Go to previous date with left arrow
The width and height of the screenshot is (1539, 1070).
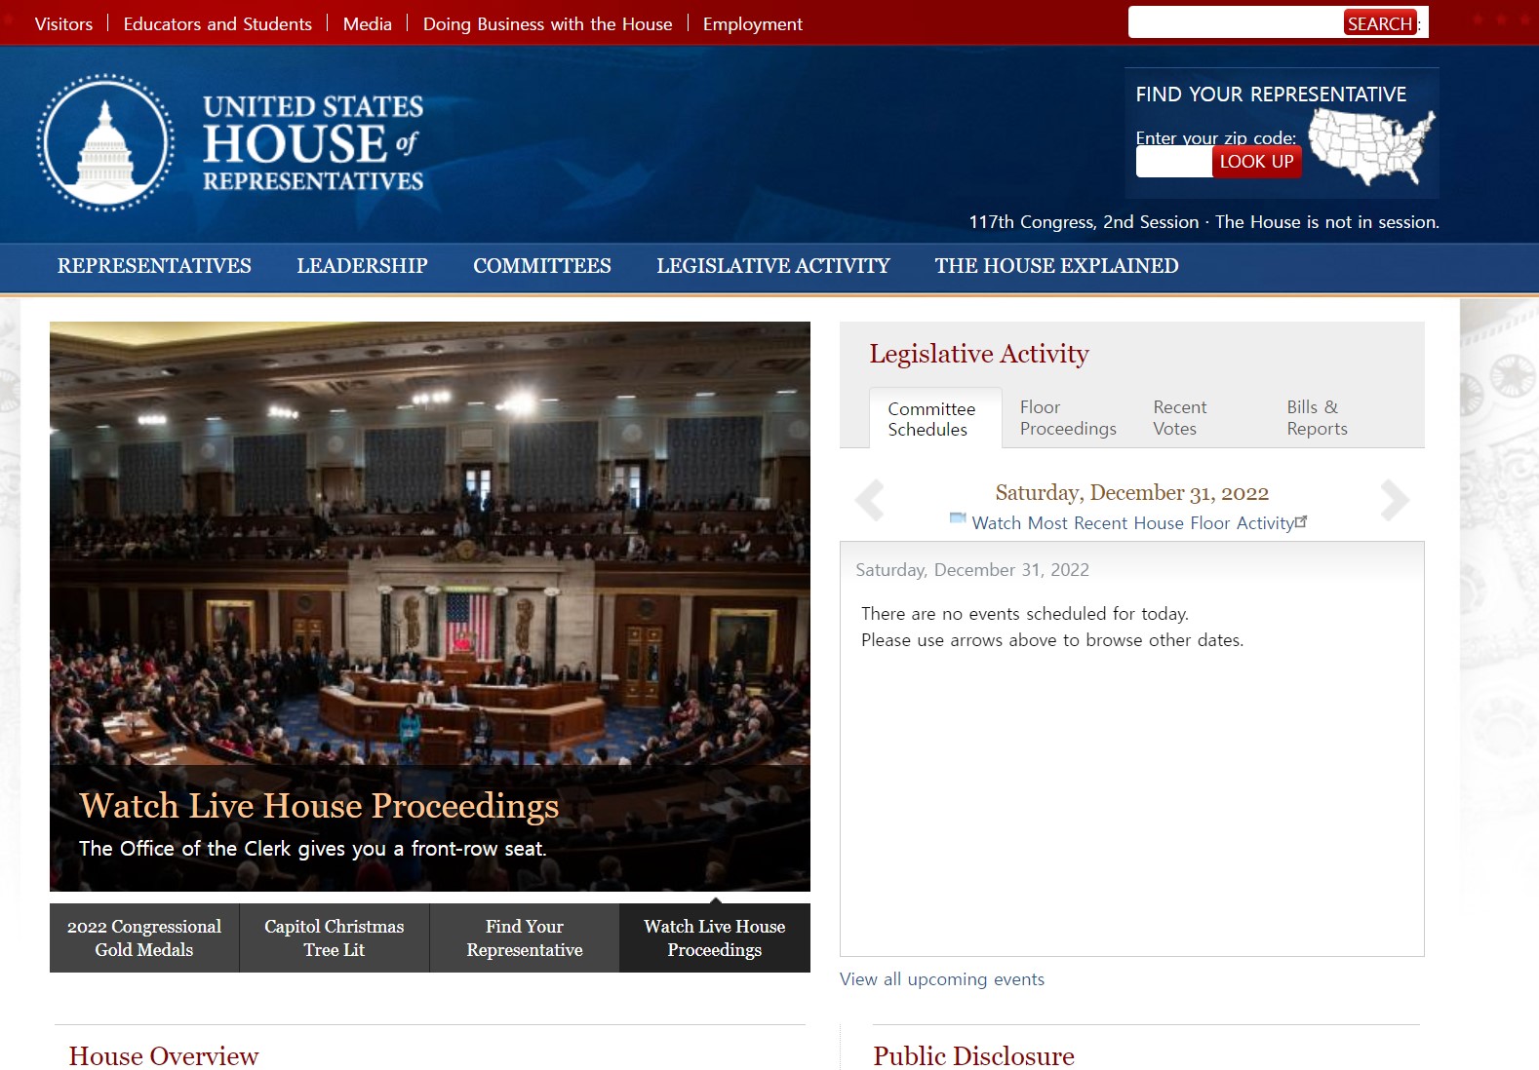click(869, 500)
